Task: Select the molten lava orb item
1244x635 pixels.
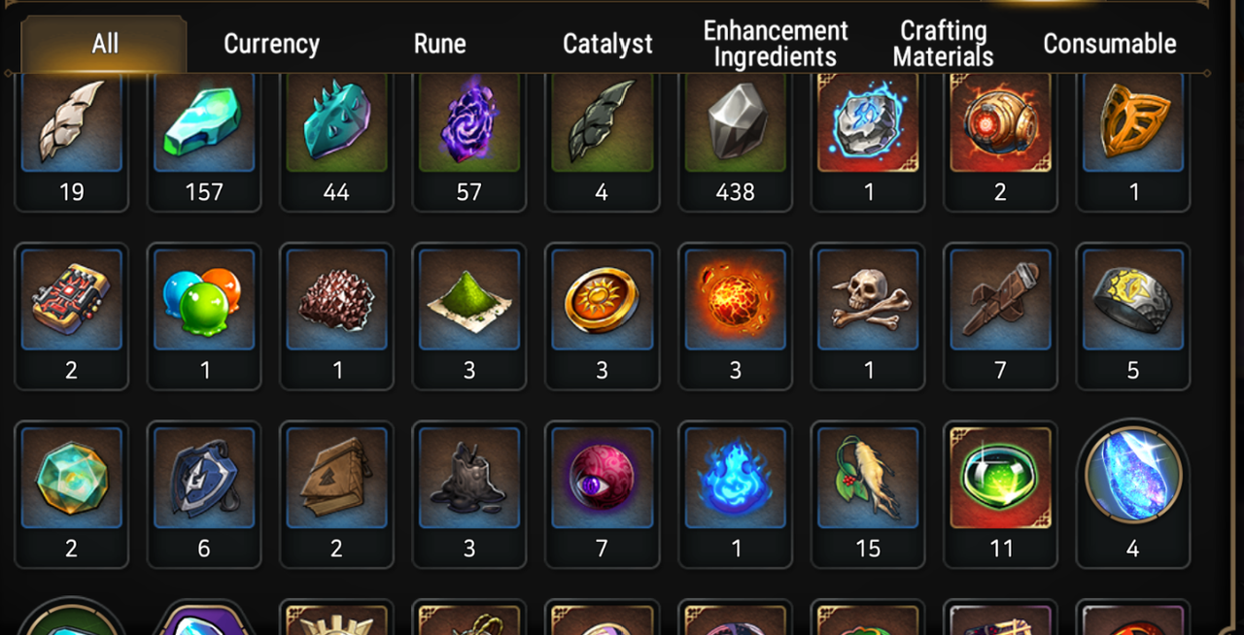Action: click(x=735, y=317)
